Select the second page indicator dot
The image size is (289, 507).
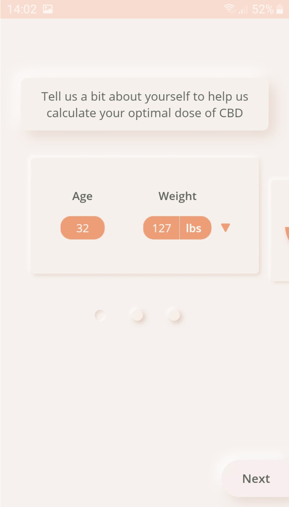(x=137, y=315)
